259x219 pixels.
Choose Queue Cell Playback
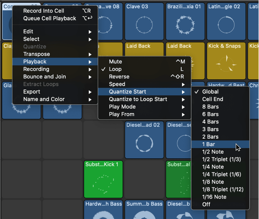55,19
